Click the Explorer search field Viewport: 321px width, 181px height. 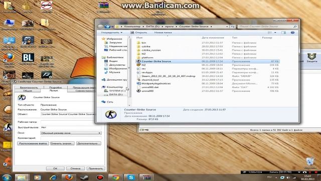click(x=267, y=27)
